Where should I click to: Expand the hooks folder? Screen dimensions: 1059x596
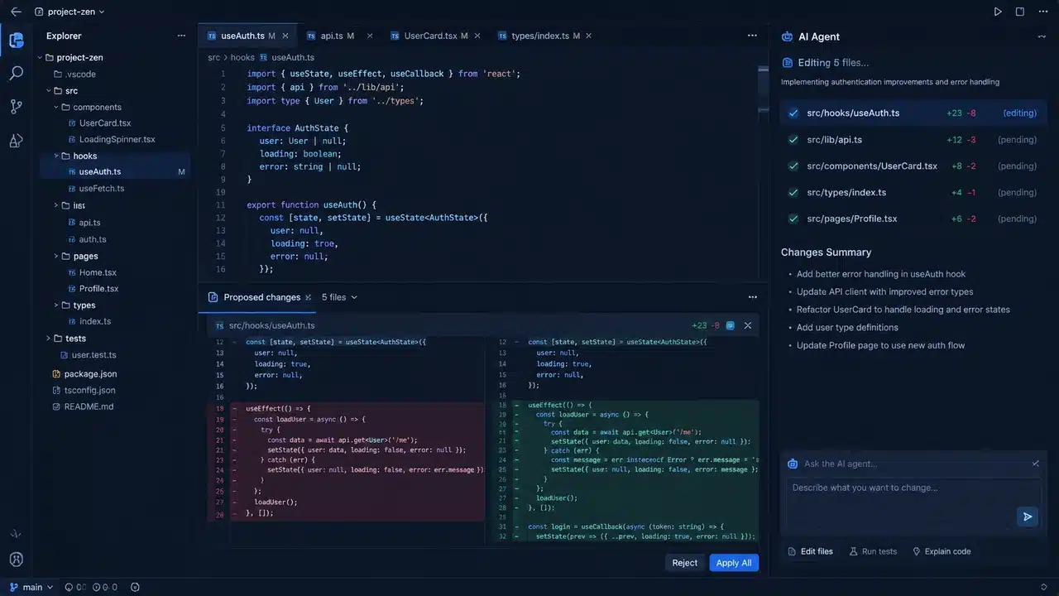pos(56,156)
